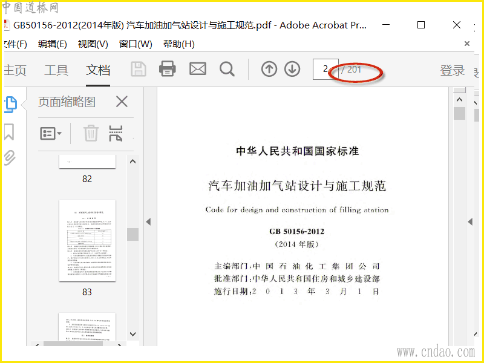Close the 页面缩略图 panel
Viewport: 484px width, 363px height.
pos(122,101)
